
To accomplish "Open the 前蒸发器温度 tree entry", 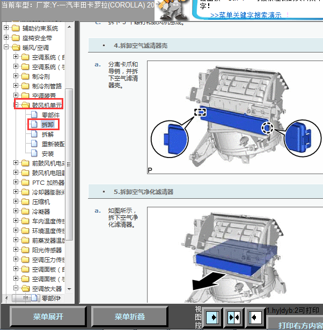I will click(x=48, y=241).
